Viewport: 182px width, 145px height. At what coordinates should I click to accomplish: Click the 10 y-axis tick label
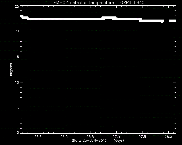(17, 82)
